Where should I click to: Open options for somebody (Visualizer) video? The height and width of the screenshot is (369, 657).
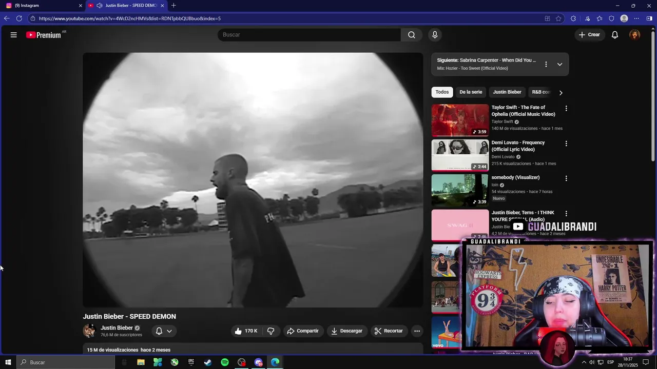[566, 178]
